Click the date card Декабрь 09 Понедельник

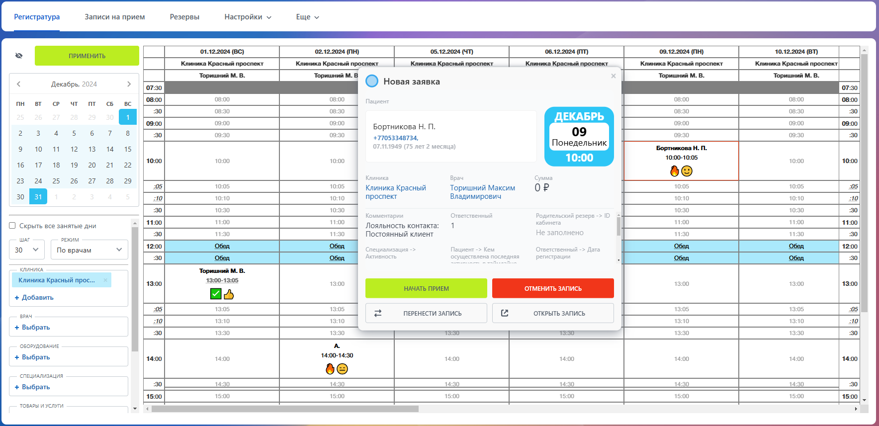[579, 137]
